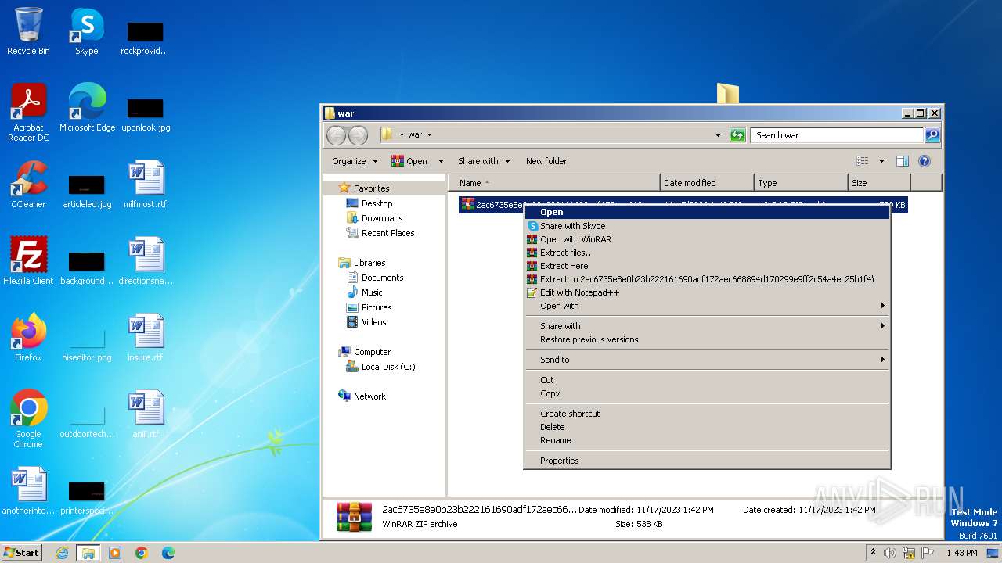The height and width of the screenshot is (563, 1002).
Task: Select Edit with Notepad++
Action: tap(707, 292)
